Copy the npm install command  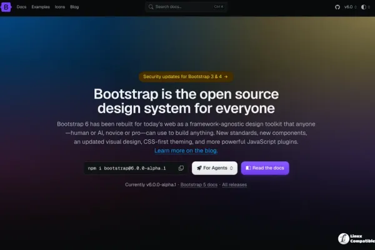(x=181, y=168)
